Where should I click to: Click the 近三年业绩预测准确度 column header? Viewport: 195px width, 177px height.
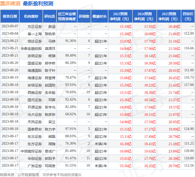coord(67,16)
